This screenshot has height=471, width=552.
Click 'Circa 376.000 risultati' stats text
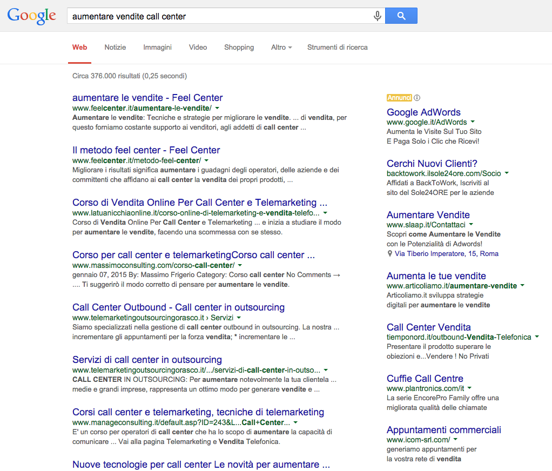(130, 76)
